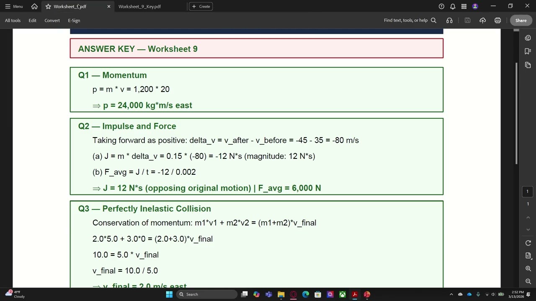536x301 pixels.
Task: Click the Conservation of momentum line
Action: pos(204,223)
